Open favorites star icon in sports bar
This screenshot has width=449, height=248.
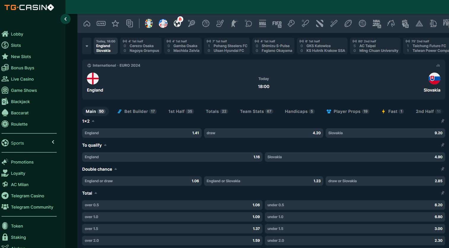point(115,23)
